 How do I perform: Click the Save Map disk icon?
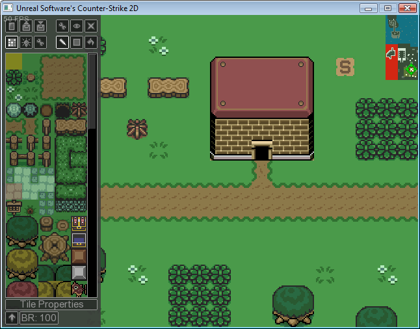coord(40,26)
